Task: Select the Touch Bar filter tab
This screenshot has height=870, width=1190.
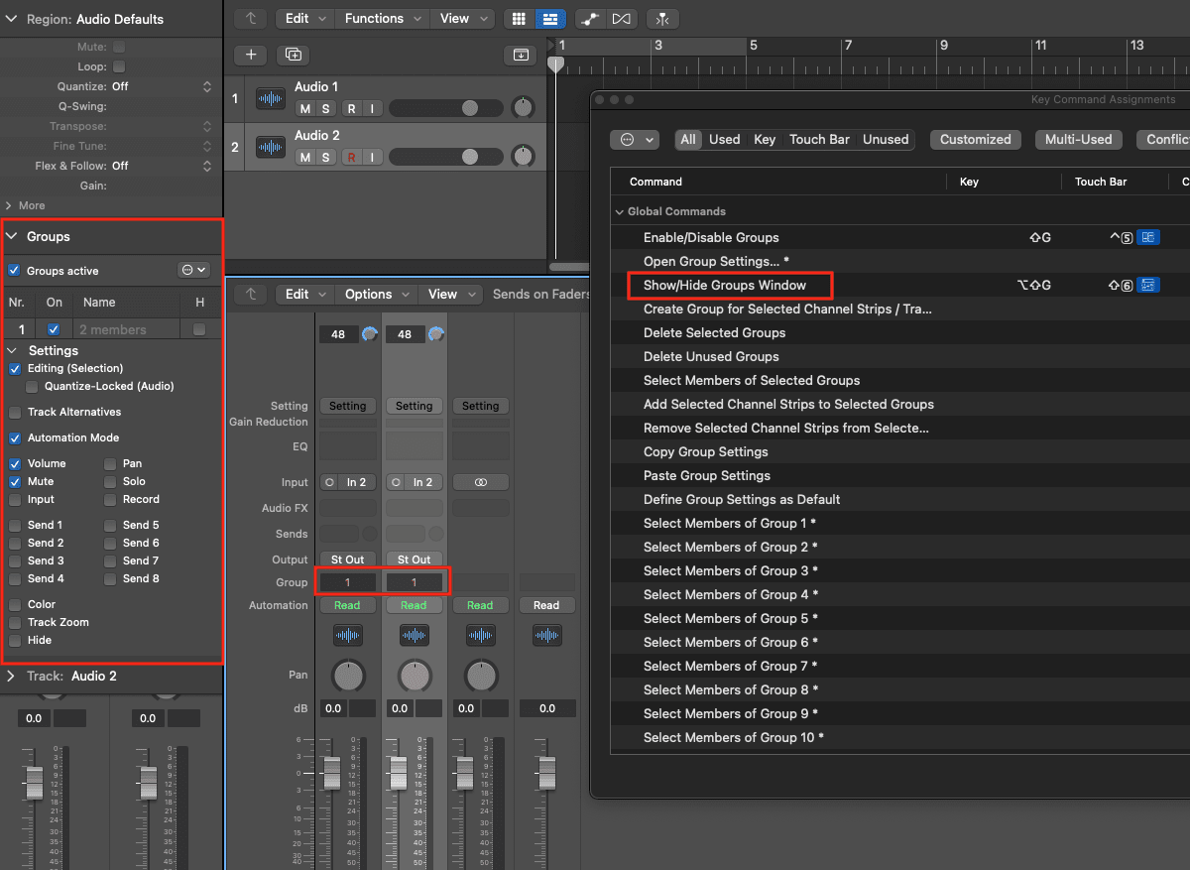Action: pos(819,140)
